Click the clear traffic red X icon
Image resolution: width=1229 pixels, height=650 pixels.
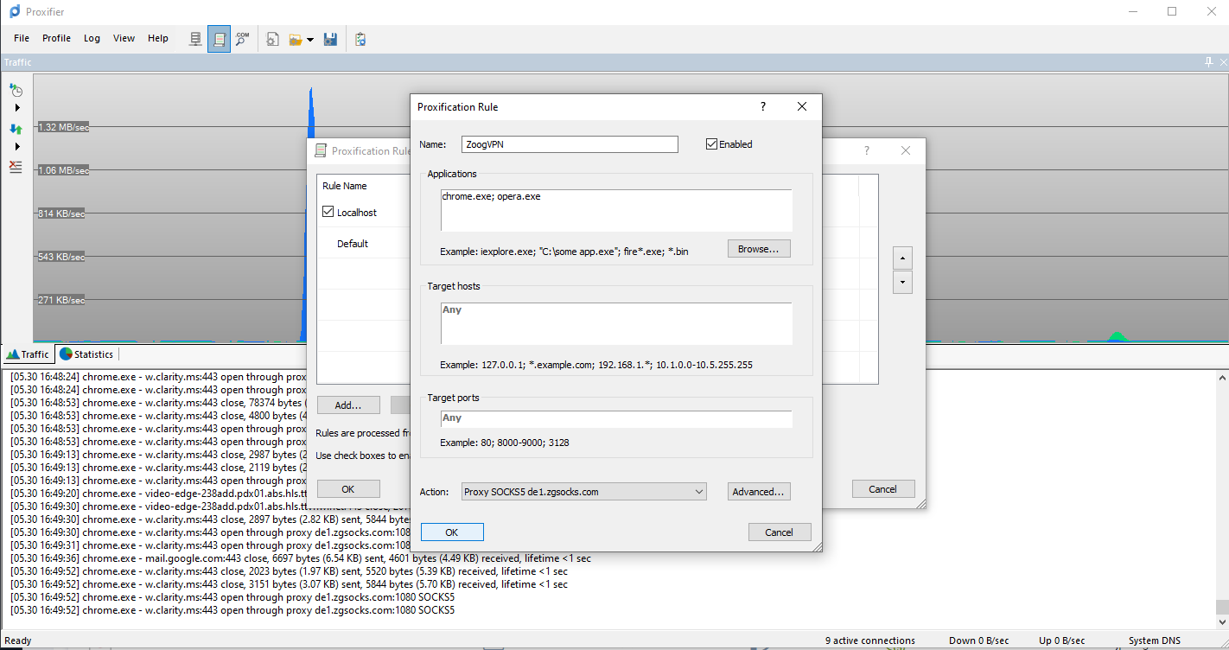[x=16, y=166]
